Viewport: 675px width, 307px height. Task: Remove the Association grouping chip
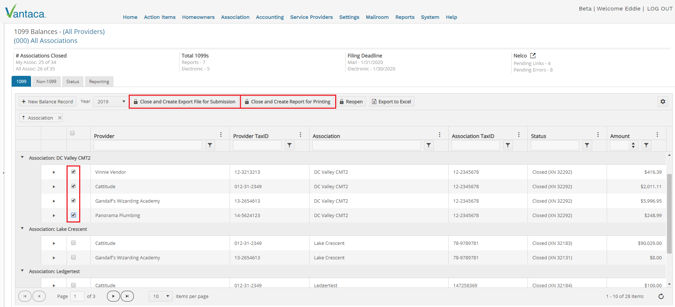pos(60,118)
